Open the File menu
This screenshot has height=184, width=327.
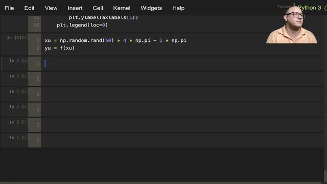(x=9, y=8)
